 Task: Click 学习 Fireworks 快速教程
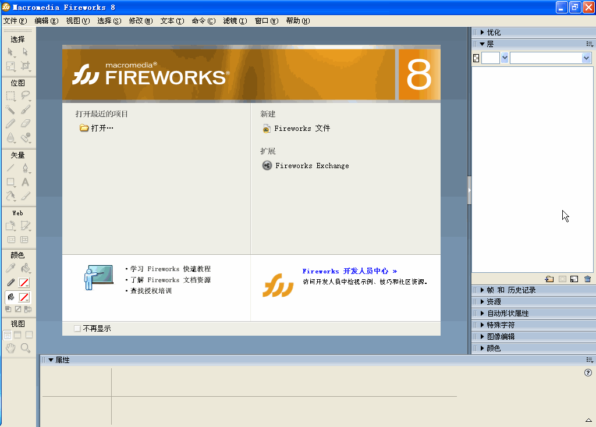coord(171,269)
